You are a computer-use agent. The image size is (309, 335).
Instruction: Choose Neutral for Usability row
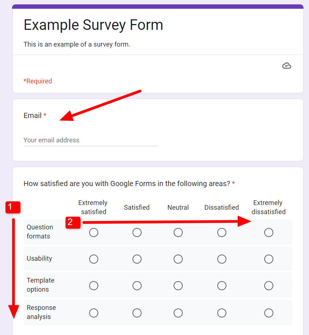click(x=178, y=259)
